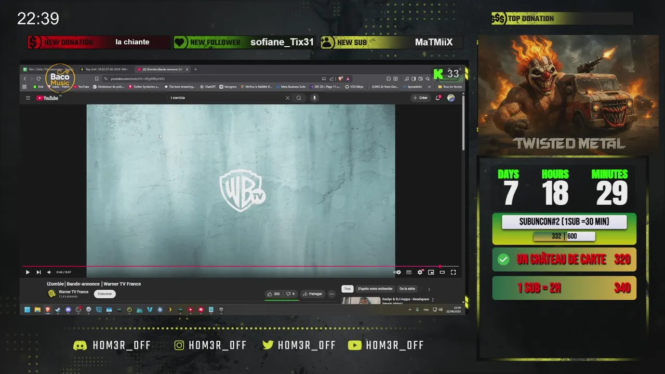Go to YouTube home logo
Viewport: 665px width, 374px height.
pos(48,98)
